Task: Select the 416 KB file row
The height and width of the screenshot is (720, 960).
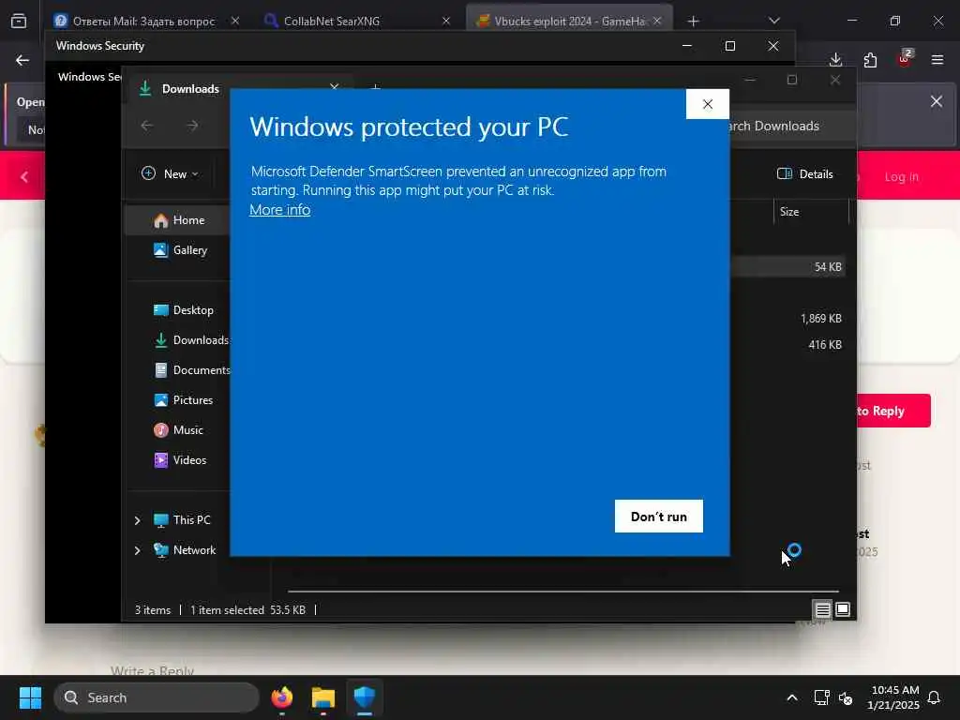Action: point(788,345)
